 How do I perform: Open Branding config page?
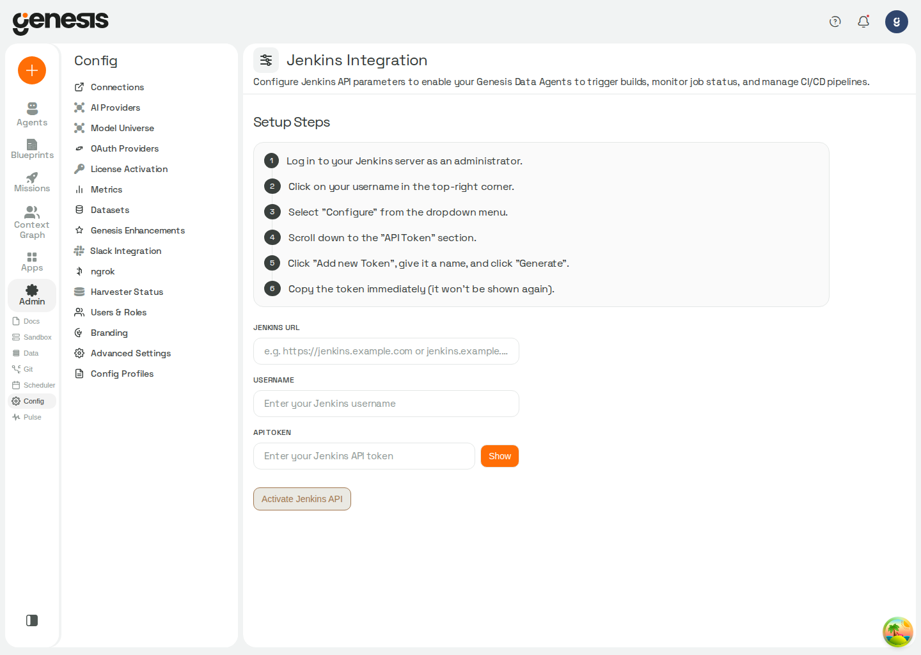(101, 333)
